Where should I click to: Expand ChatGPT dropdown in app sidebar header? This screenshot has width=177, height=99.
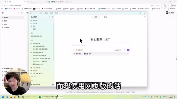35,17
